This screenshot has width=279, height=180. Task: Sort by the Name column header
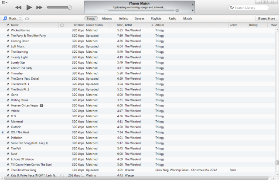coord(34,25)
